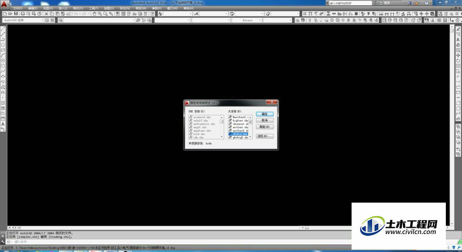
Task: Open the AutoCAD application menu logo button
Action: click(x=4, y=4)
